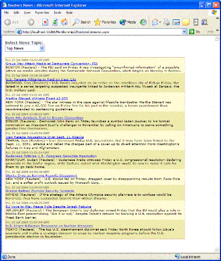Image resolution: width=221 pixels, height=261 pixels.
Task: Click the Mail toolbar icon
Action: 155,22
